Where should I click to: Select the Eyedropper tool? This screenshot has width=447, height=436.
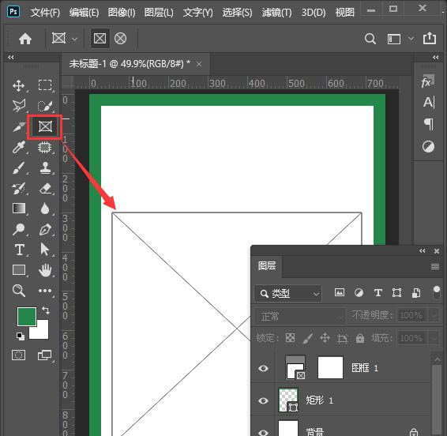click(19, 147)
